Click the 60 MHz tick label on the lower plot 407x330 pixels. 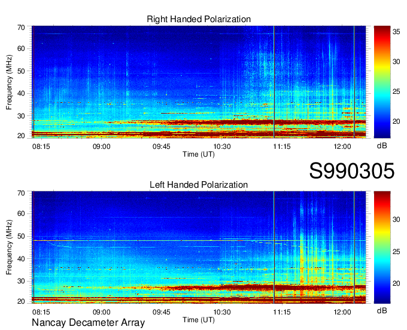pyautogui.click(x=22, y=213)
